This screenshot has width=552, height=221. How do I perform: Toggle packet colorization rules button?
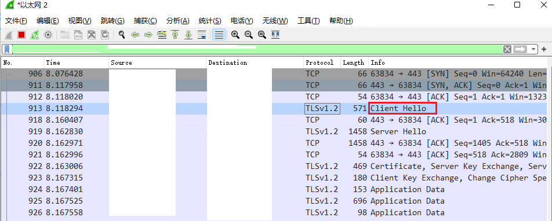pos(219,35)
